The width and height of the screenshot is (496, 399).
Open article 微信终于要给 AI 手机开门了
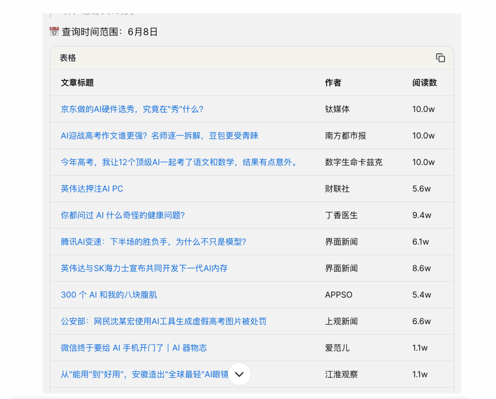click(134, 348)
